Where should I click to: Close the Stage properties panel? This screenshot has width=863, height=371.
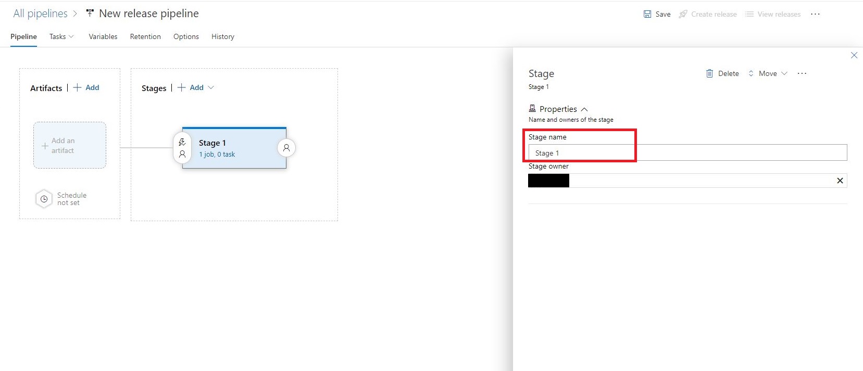[854, 55]
